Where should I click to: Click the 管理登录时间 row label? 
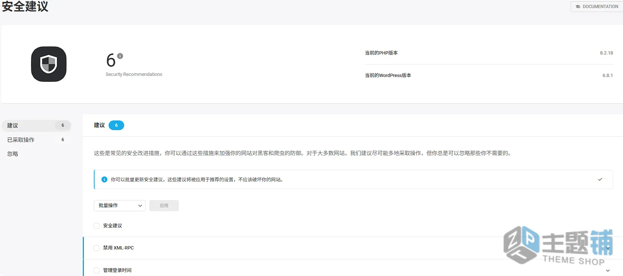[x=117, y=270]
